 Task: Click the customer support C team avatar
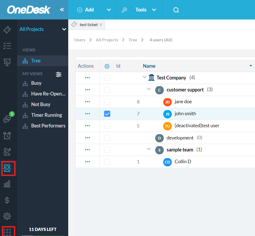pos(159,90)
